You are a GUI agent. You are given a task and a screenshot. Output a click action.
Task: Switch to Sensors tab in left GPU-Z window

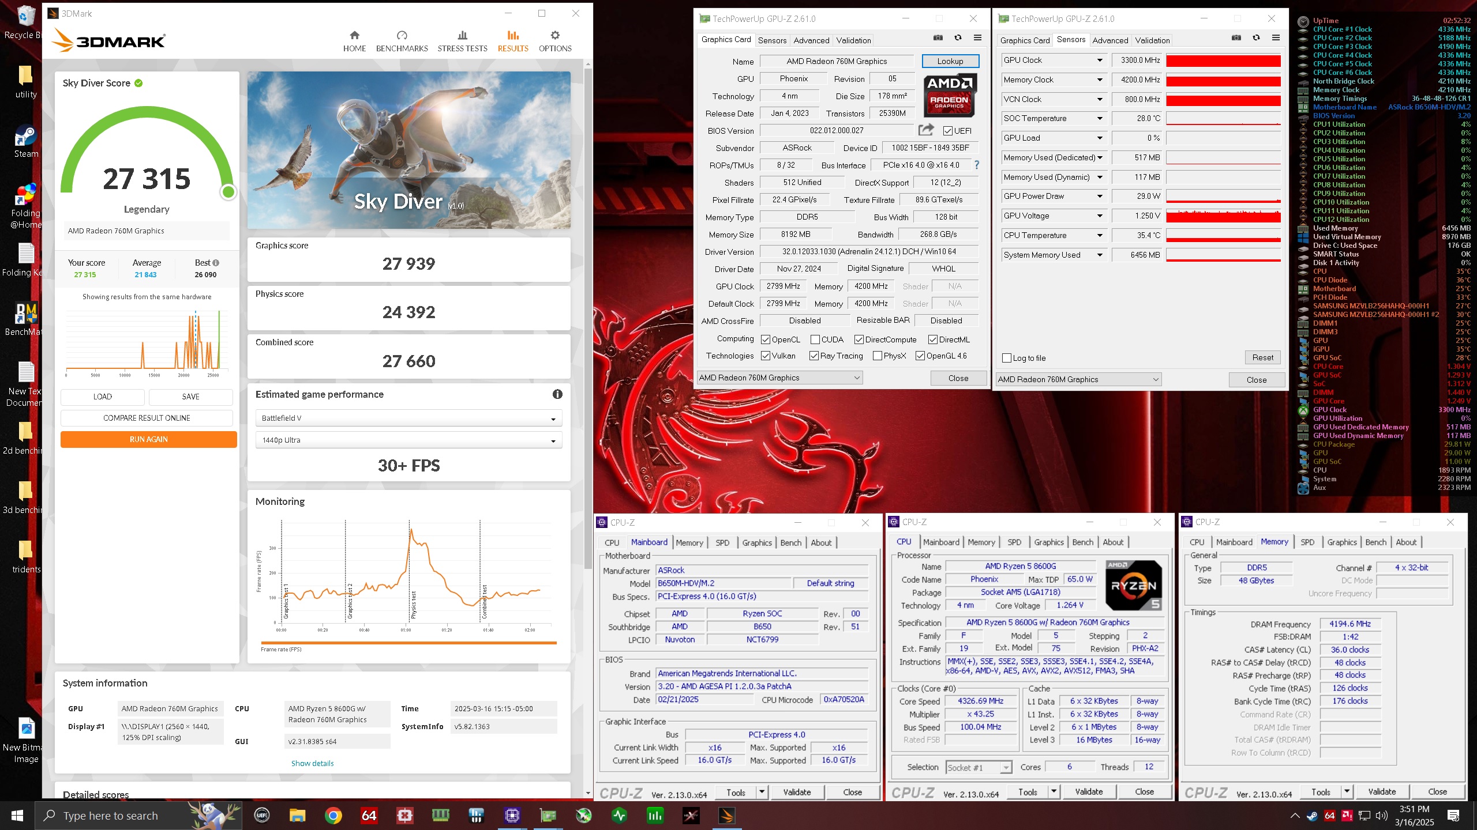coord(772,40)
